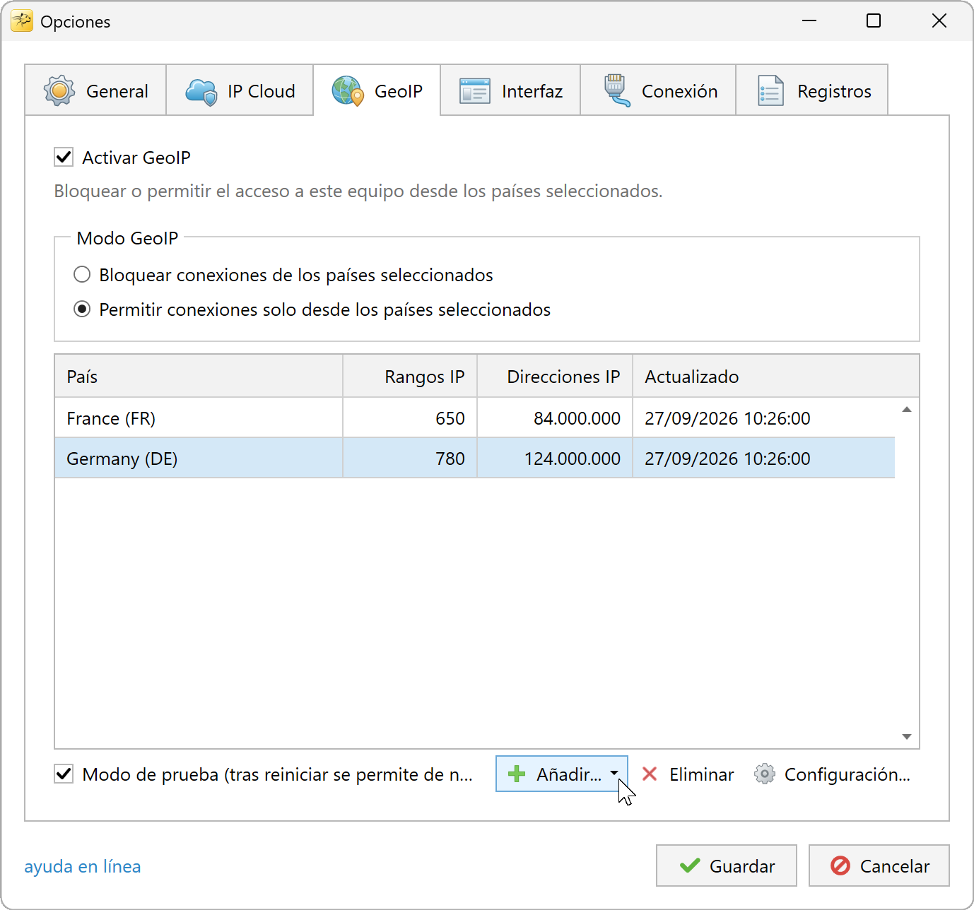Switch to the IP Cloud tab
974x910 pixels.
tap(240, 90)
